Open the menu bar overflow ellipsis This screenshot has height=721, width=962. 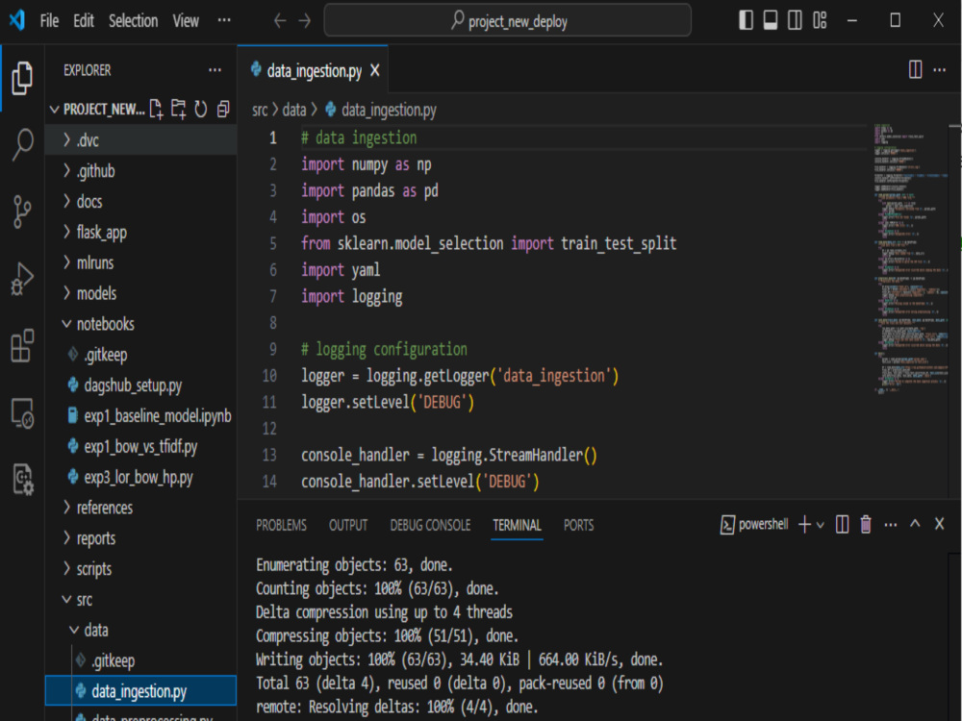point(224,20)
